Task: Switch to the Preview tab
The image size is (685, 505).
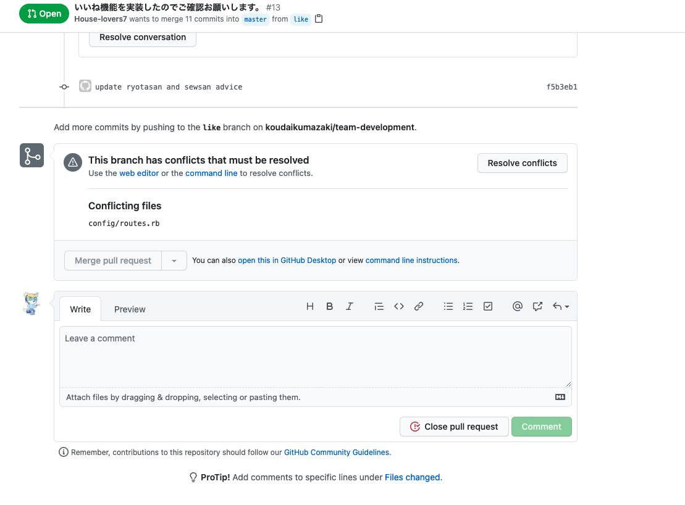Action: pos(130,309)
